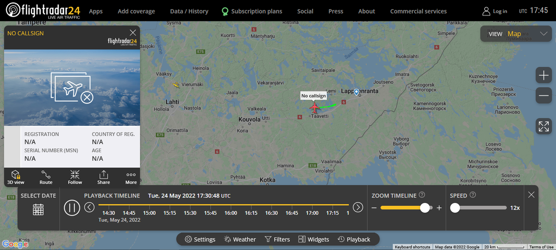Select the red aircraft on the map
This screenshot has height=250, width=556.
point(314,107)
